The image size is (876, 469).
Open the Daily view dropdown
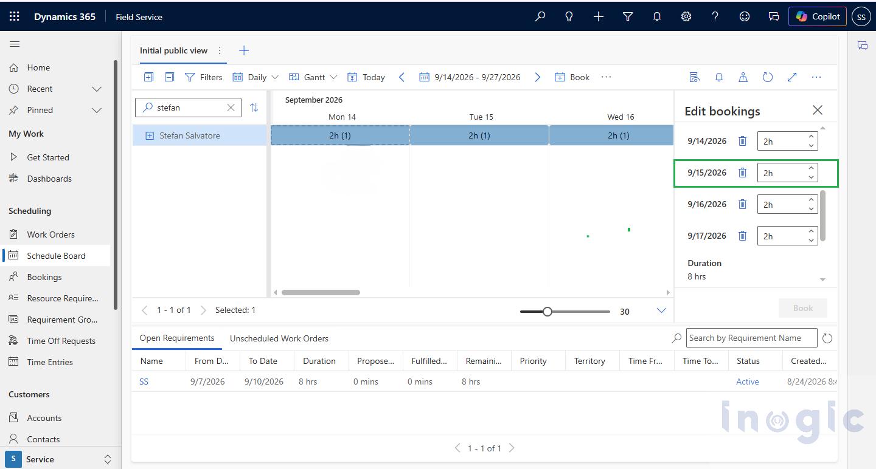[255, 77]
